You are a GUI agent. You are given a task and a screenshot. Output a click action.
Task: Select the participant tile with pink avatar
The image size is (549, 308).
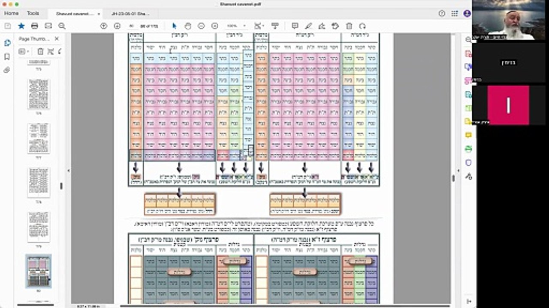click(x=508, y=105)
